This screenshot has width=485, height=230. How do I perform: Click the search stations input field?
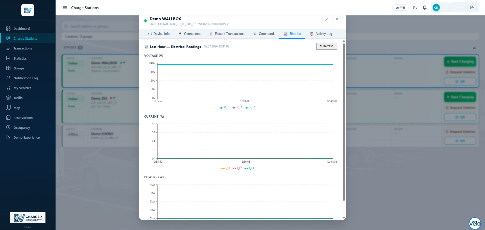101,26
